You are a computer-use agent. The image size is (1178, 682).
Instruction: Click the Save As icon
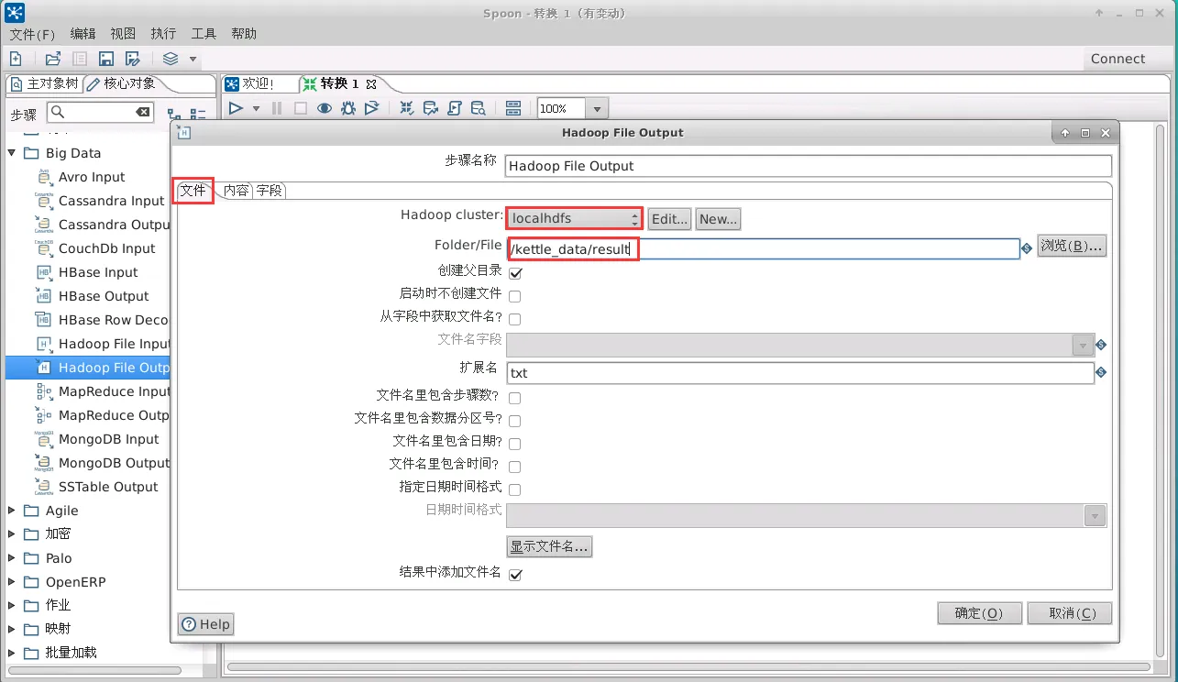point(133,59)
